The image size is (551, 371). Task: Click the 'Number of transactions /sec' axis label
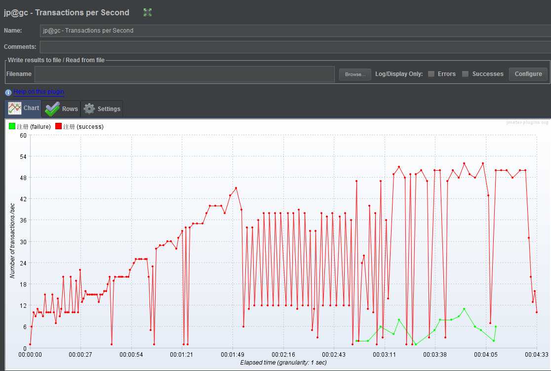[x=12, y=241]
